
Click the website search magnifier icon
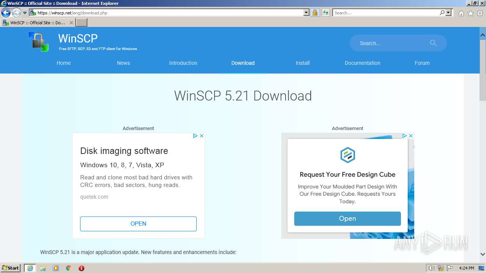click(x=433, y=43)
